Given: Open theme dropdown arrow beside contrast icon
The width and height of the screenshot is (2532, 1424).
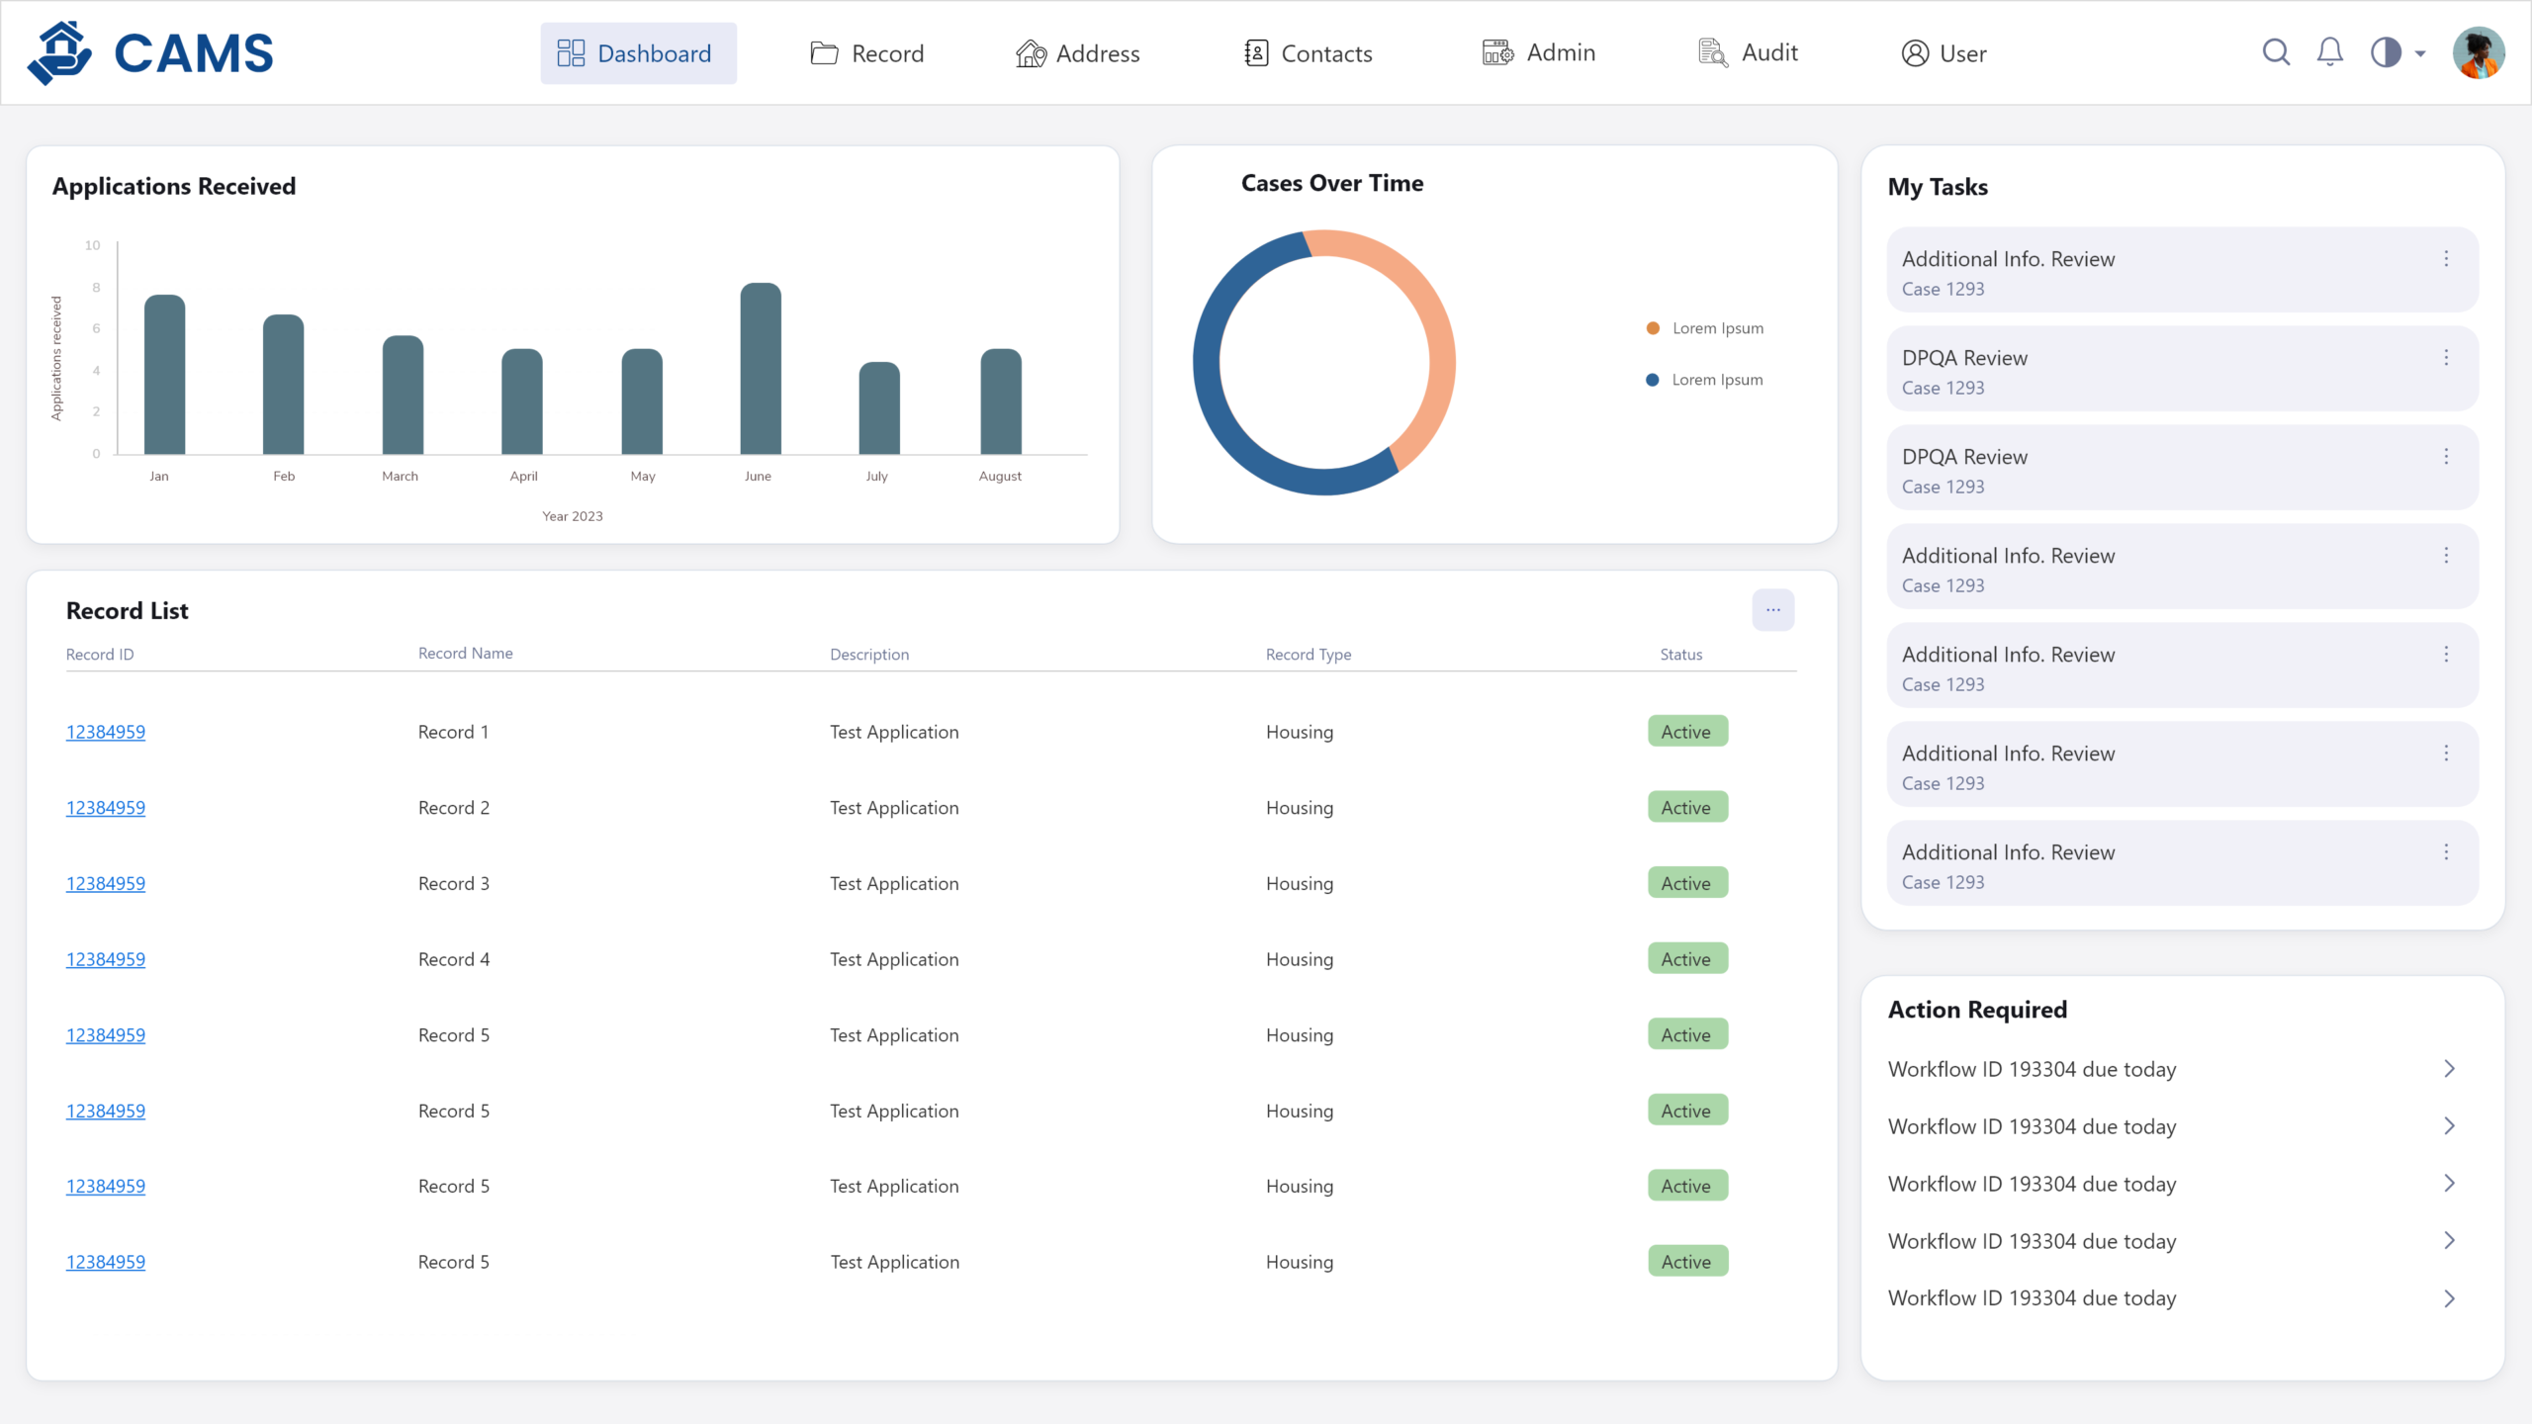Looking at the screenshot, I should [x=2420, y=54].
